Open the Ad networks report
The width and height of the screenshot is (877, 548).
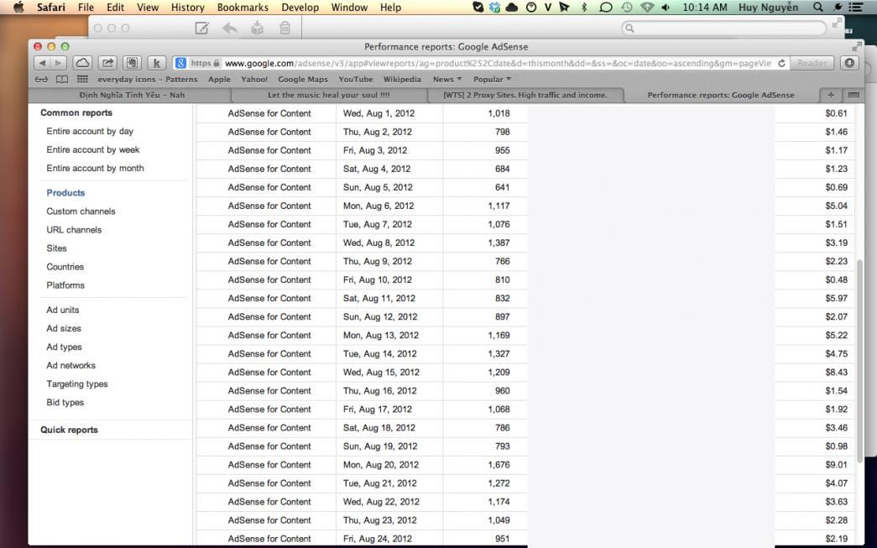[70, 364]
